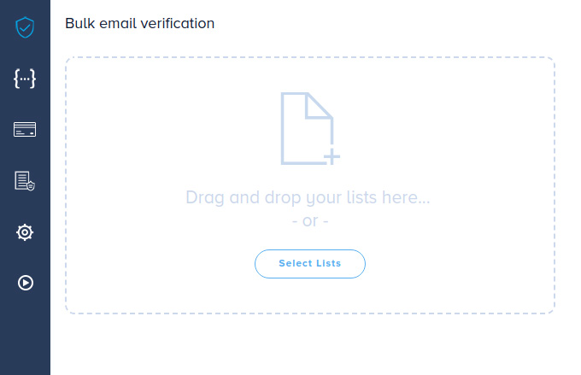The image size is (581, 375).
Task: Click the small plus sign on the file icon
Action: pyautogui.click(x=332, y=156)
